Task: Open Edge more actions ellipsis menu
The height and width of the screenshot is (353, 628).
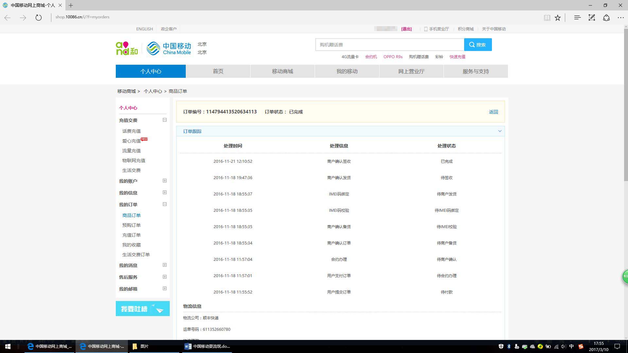Action: click(621, 18)
